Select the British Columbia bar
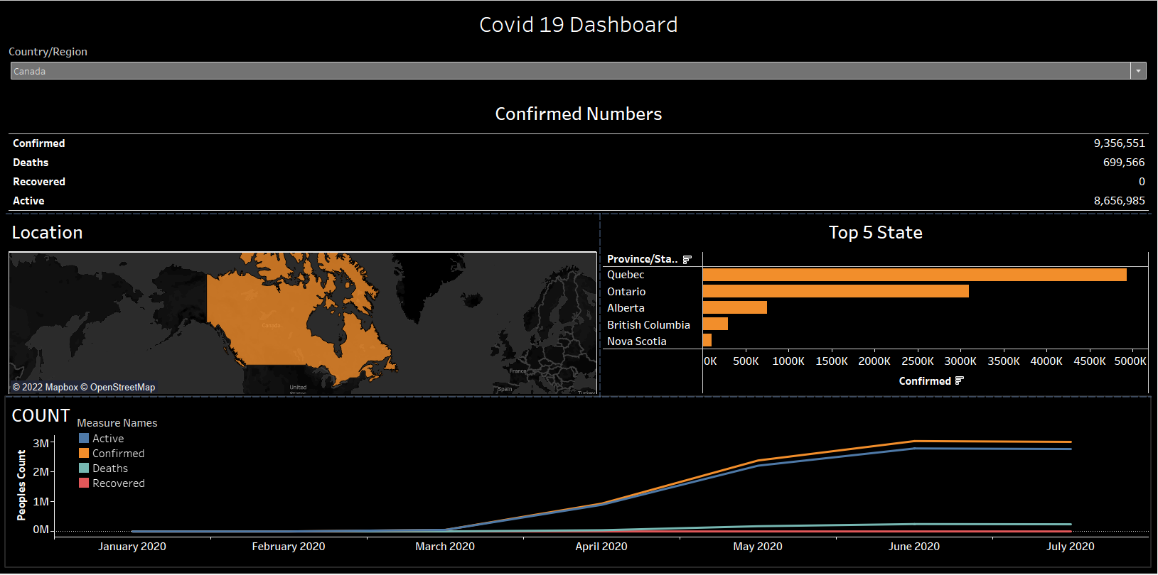 coord(715,324)
